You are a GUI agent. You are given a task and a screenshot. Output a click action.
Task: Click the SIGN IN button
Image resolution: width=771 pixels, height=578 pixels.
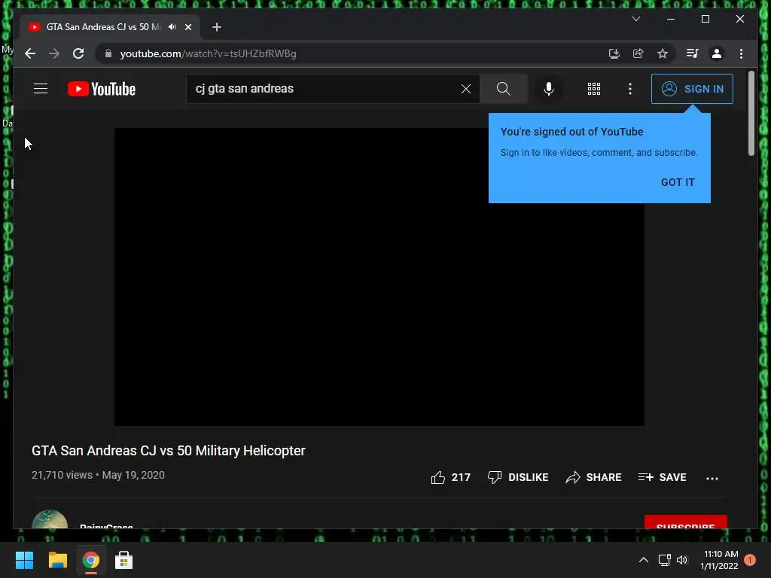(692, 89)
